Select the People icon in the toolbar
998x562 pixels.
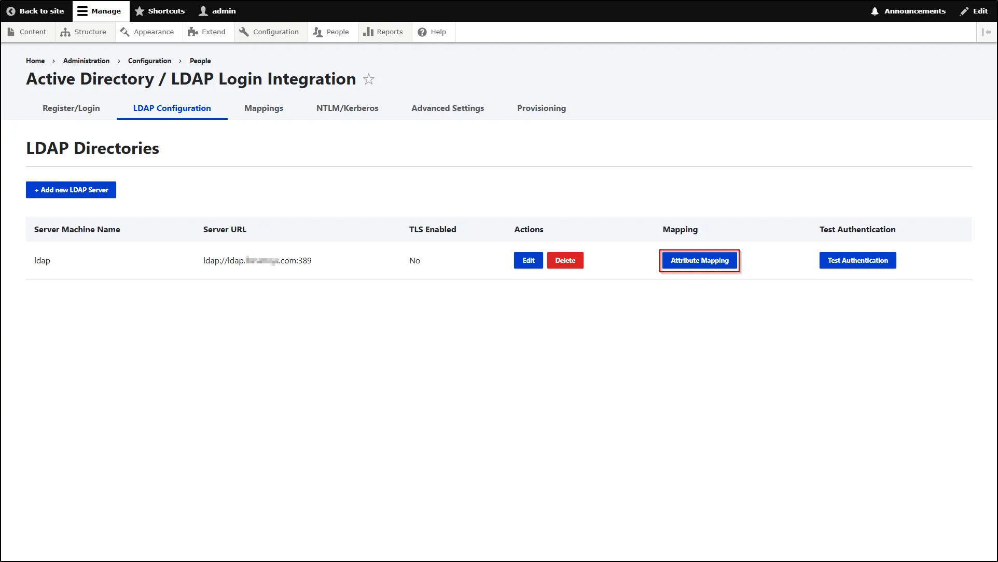tap(317, 32)
